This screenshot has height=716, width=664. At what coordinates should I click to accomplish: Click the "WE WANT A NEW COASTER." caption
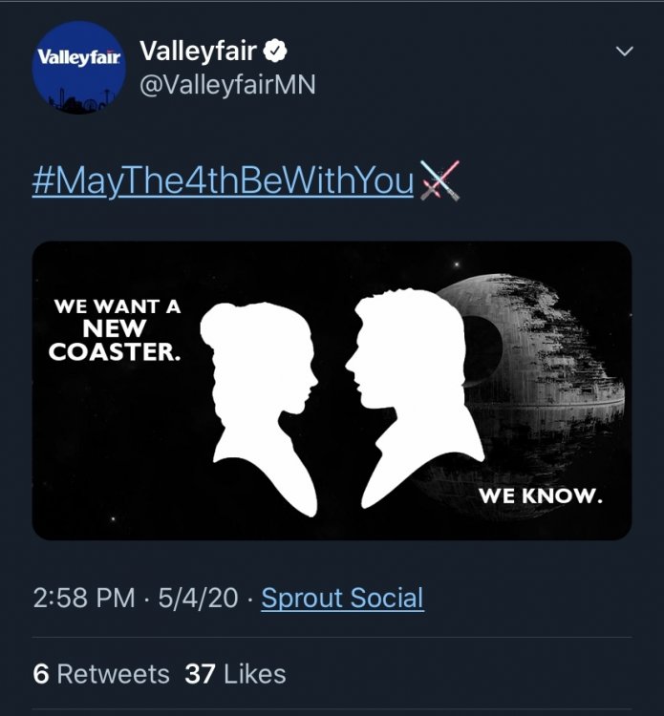[116, 330]
